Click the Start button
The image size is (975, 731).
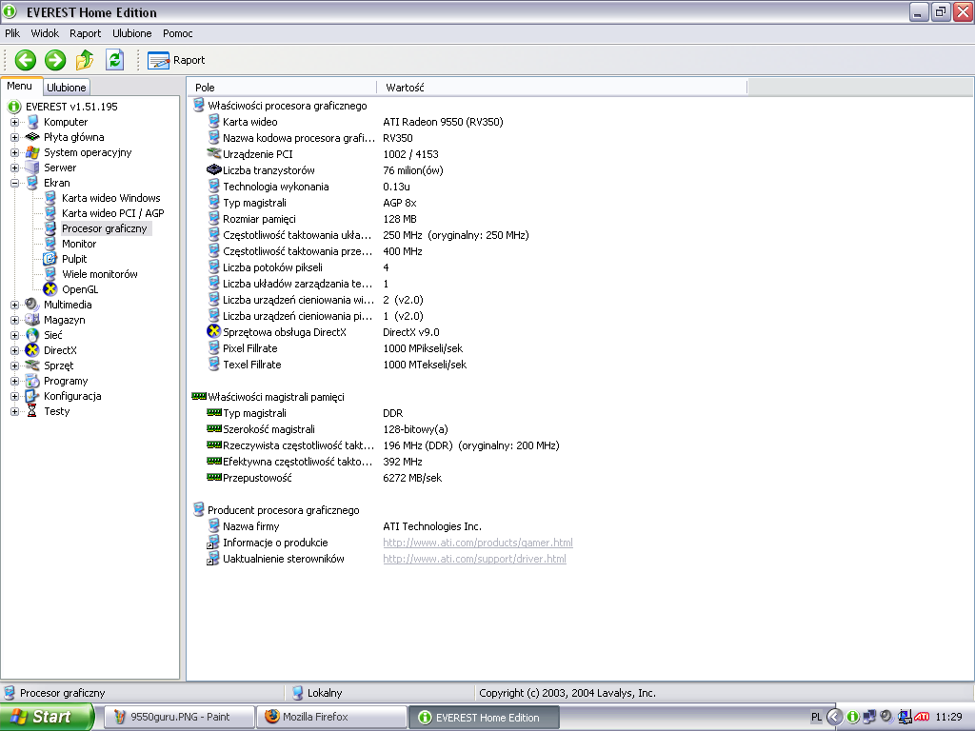click(x=48, y=717)
